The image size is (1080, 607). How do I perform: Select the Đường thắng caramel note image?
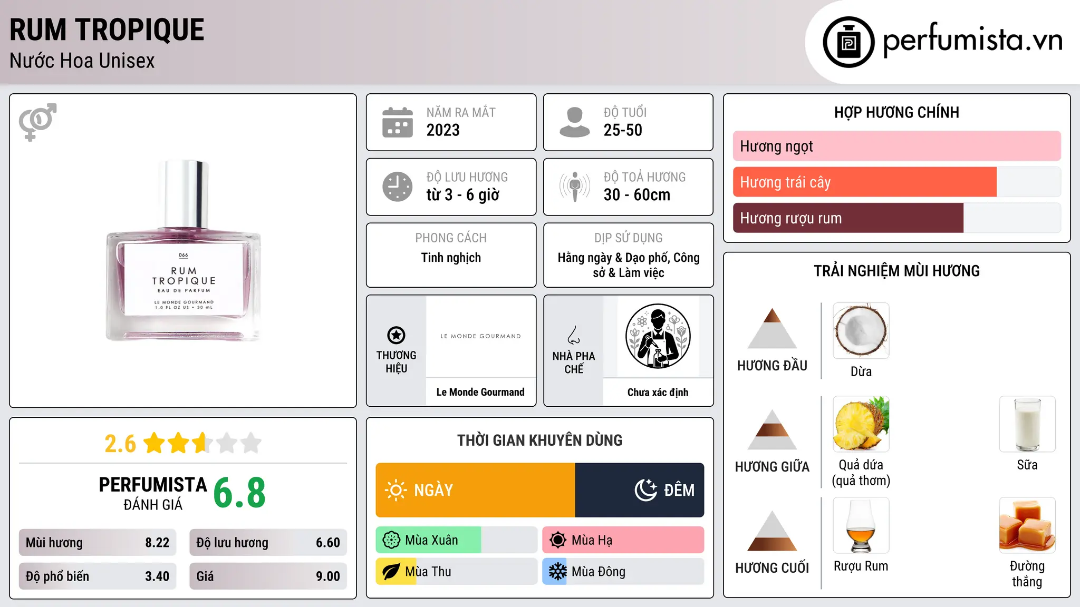[x=1027, y=525]
